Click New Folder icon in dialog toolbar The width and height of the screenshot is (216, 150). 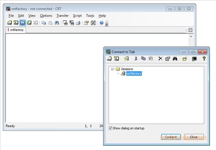click(x=185, y=59)
